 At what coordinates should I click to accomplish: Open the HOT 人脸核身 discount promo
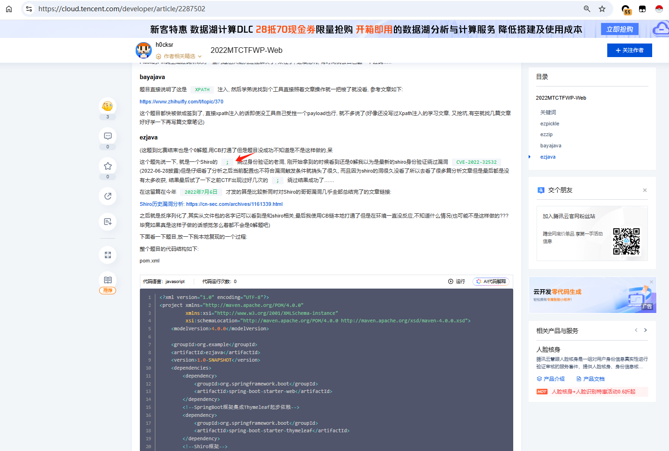click(592, 392)
